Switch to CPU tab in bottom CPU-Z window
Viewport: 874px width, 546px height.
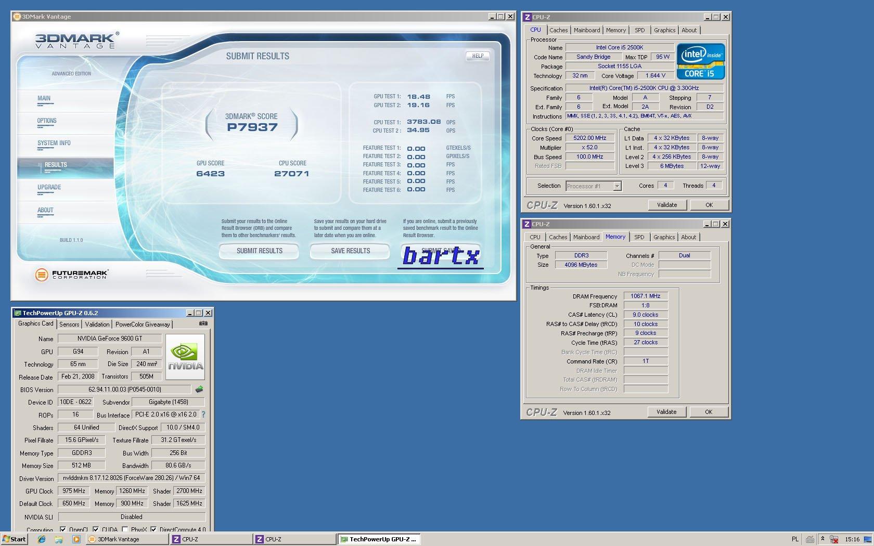click(x=535, y=237)
